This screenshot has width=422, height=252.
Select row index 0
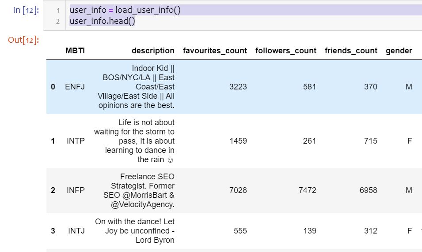(x=53, y=87)
